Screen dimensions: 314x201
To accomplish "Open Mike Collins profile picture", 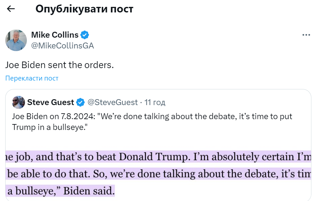I will (x=16, y=40).
